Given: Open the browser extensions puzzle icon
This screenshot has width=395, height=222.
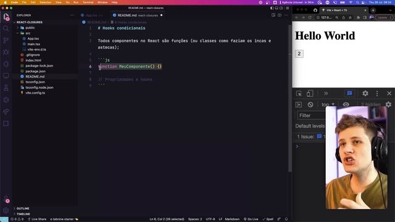Looking at the screenshot, I should point(359,17).
